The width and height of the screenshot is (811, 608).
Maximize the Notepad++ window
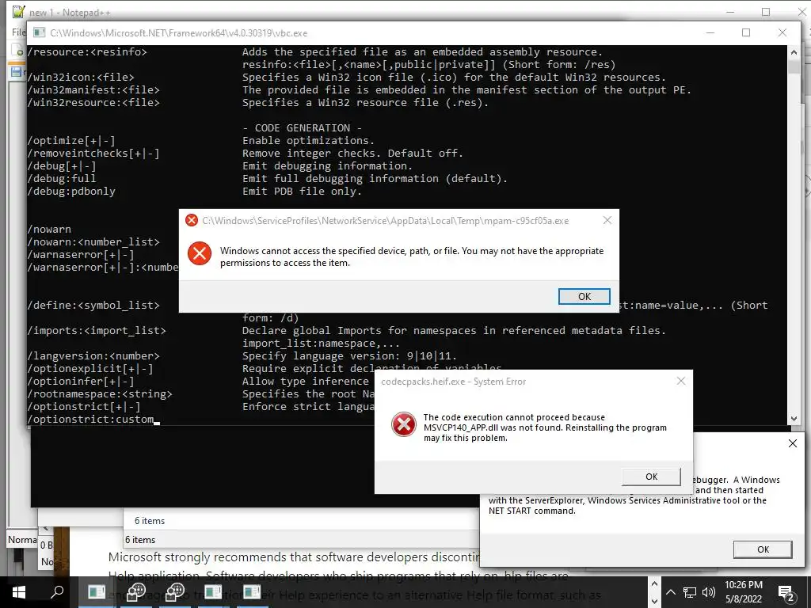click(766, 12)
